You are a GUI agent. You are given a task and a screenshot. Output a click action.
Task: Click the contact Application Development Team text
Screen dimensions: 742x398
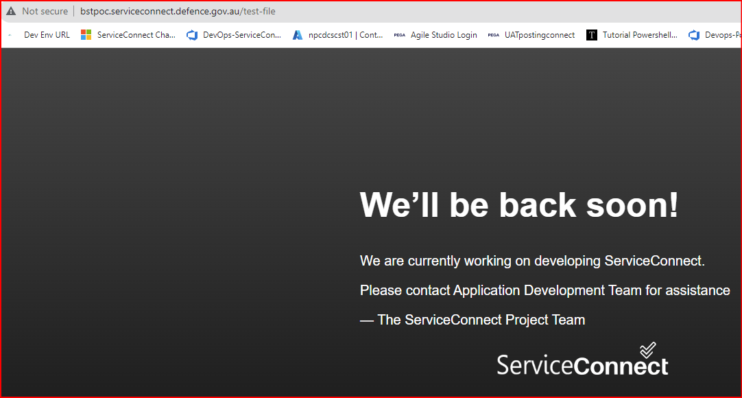tap(544, 290)
